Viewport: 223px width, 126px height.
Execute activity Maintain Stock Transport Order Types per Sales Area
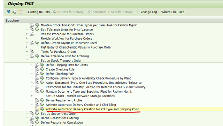[37, 25]
